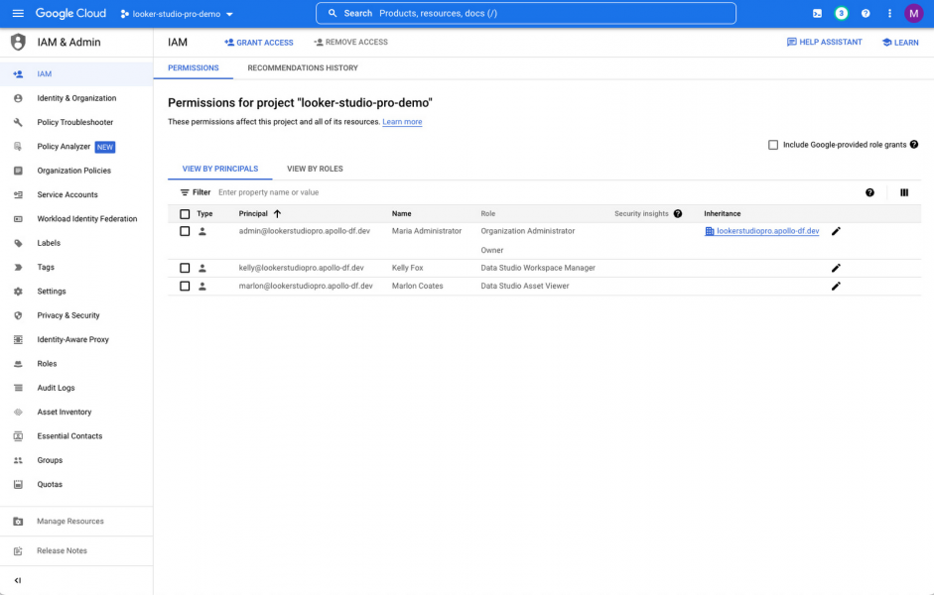Open the hamburger navigation menu
The image size is (934, 595).
pyautogui.click(x=18, y=13)
